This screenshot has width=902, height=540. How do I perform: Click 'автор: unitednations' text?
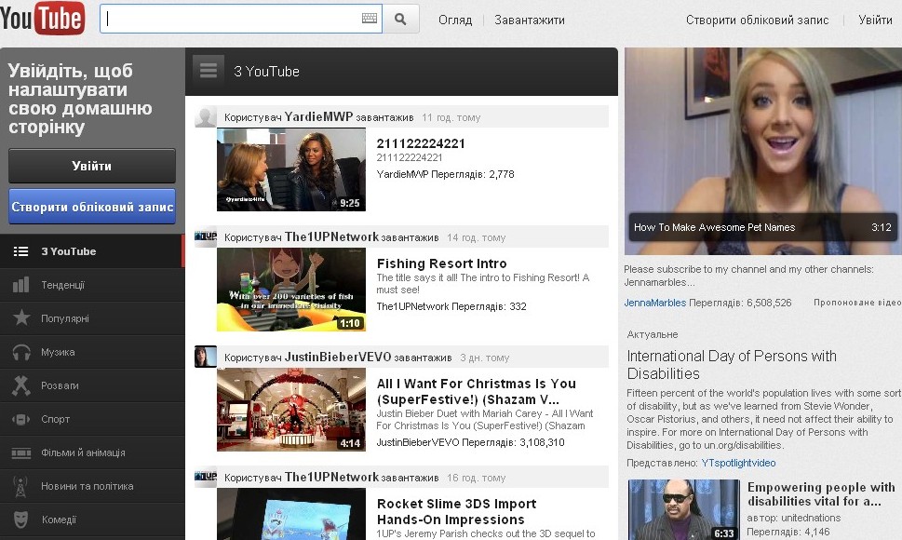[794, 518]
